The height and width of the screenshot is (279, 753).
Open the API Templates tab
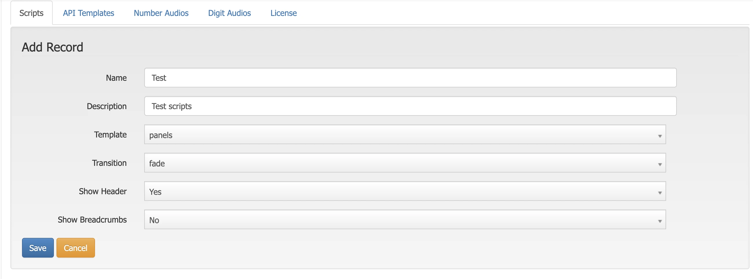(x=88, y=13)
